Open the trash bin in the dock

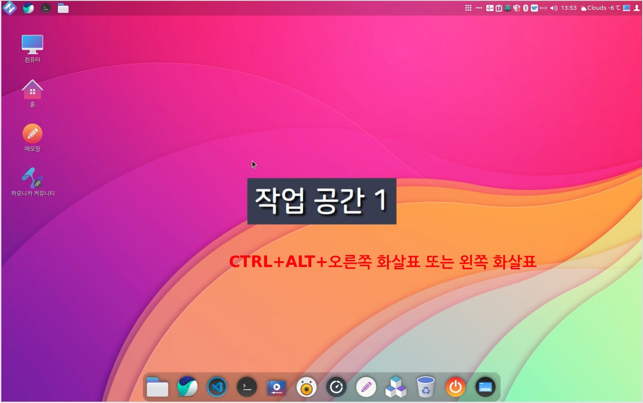point(426,387)
